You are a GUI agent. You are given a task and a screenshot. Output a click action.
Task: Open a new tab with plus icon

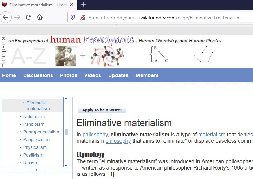(x=83, y=5)
